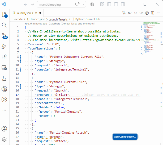Click the "${file}" program value
Screen dimensions: 163x145
click(61, 95)
